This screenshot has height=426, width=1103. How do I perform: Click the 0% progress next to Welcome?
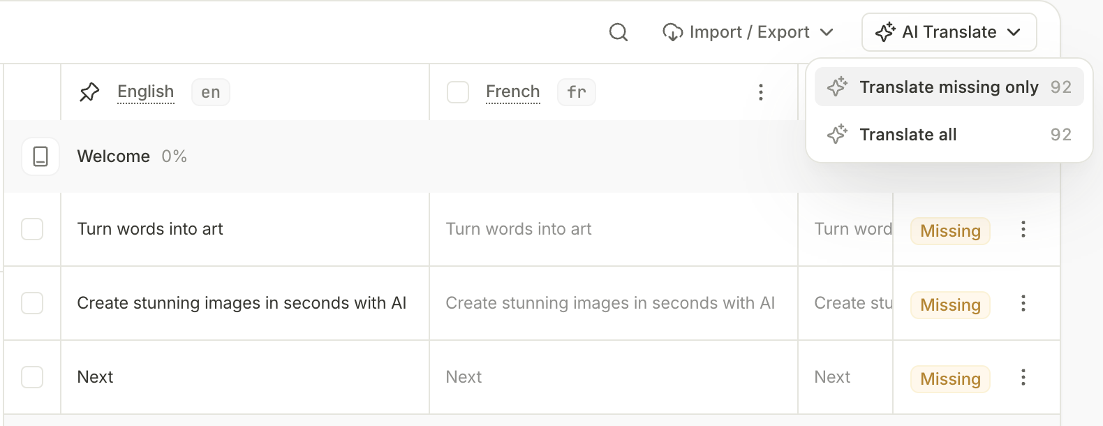tap(174, 156)
